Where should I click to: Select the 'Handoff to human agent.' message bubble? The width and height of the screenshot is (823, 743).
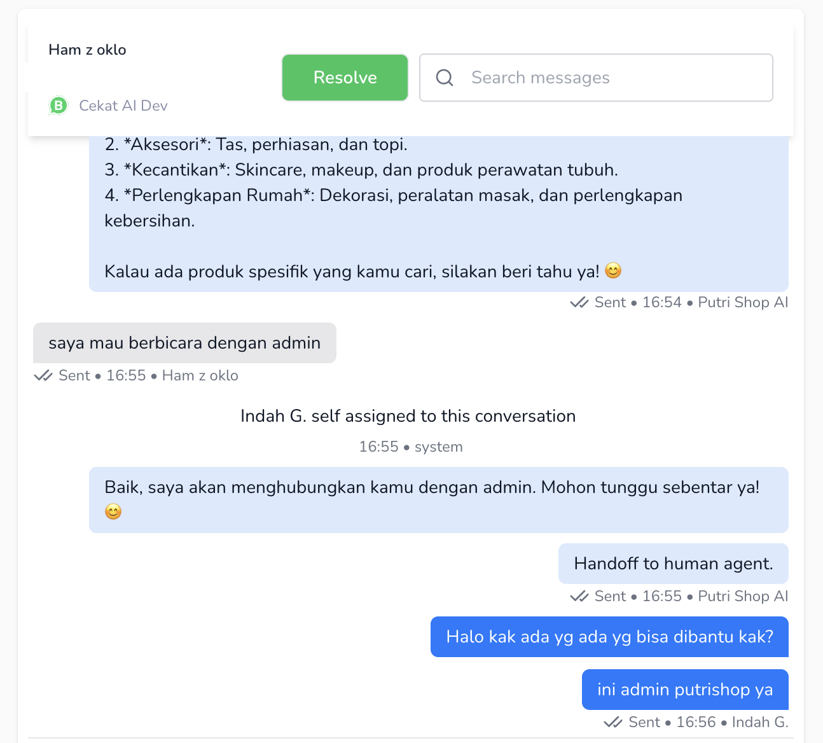pos(673,564)
